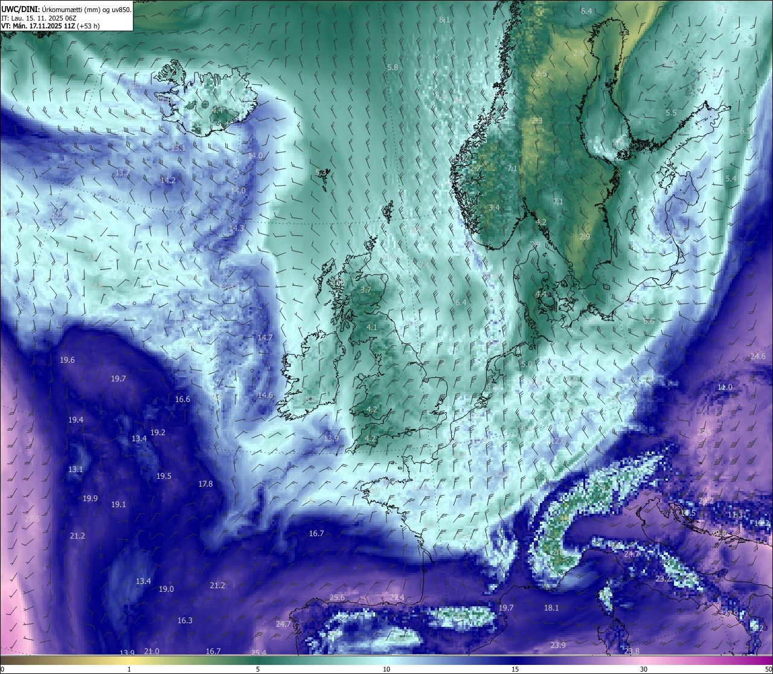Click the colour scale label '30'
773x674 pixels.
(x=644, y=669)
